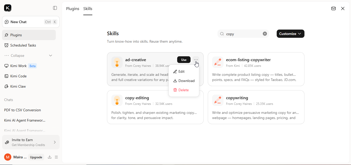Click the Skills page heading
This screenshot has height=165, width=351.
[x=113, y=33]
